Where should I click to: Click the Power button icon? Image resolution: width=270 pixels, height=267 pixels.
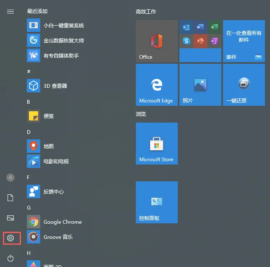[10, 258]
